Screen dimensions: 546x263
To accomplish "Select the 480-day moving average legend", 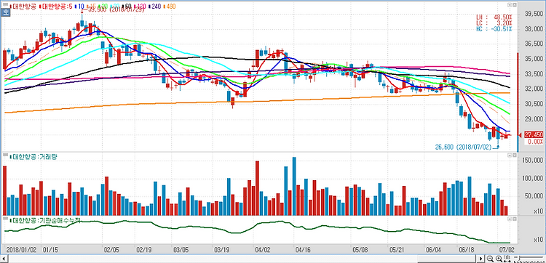I will click(170, 7).
